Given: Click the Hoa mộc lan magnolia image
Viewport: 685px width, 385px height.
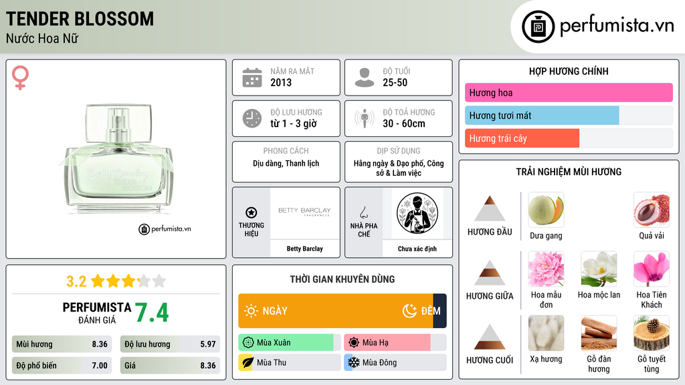Looking at the screenshot, I should (x=599, y=269).
